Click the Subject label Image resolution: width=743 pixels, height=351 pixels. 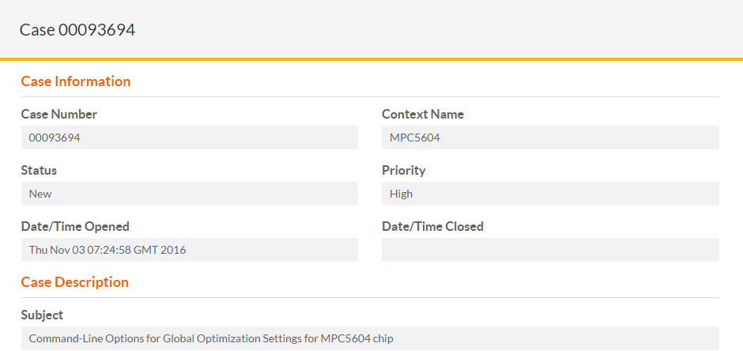click(42, 315)
